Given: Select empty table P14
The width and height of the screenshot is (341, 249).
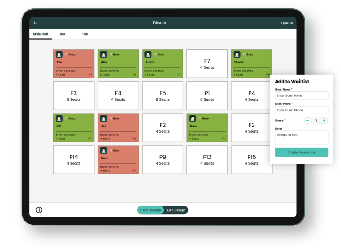Looking at the screenshot, I should 74,160.
